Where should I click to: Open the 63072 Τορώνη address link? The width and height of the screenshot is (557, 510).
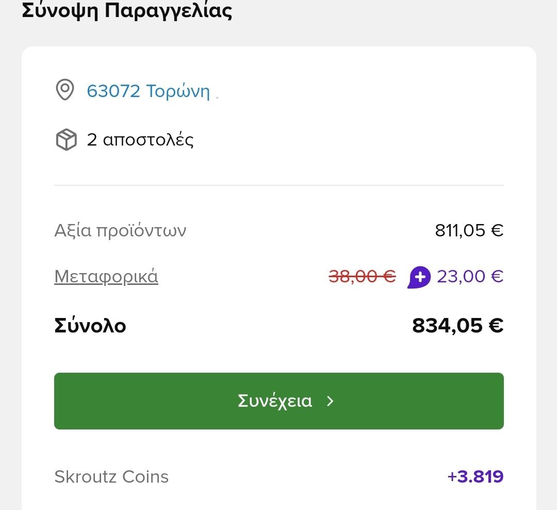pos(148,91)
